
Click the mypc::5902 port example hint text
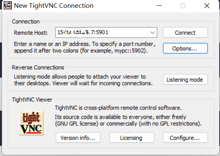coord(129,51)
